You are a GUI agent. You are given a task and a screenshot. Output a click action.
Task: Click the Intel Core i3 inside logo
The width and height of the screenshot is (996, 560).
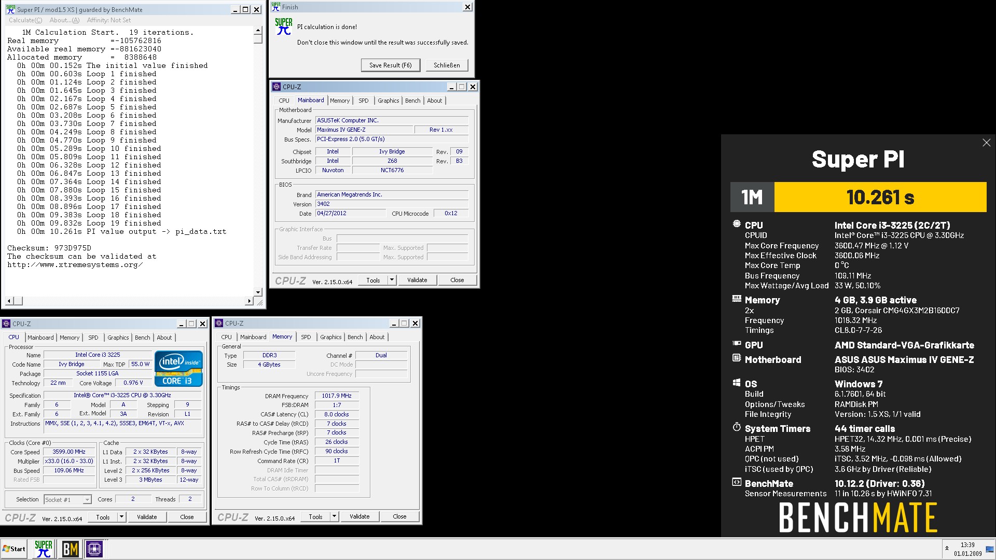click(x=178, y=369)
